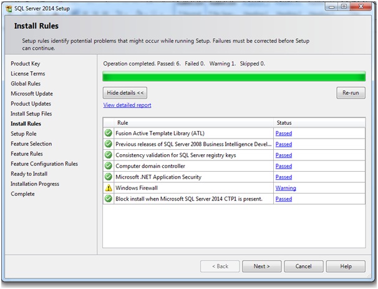Click Block install when CTP1 is present text
Screen dimensions: 378x289
tap(189, 199)
